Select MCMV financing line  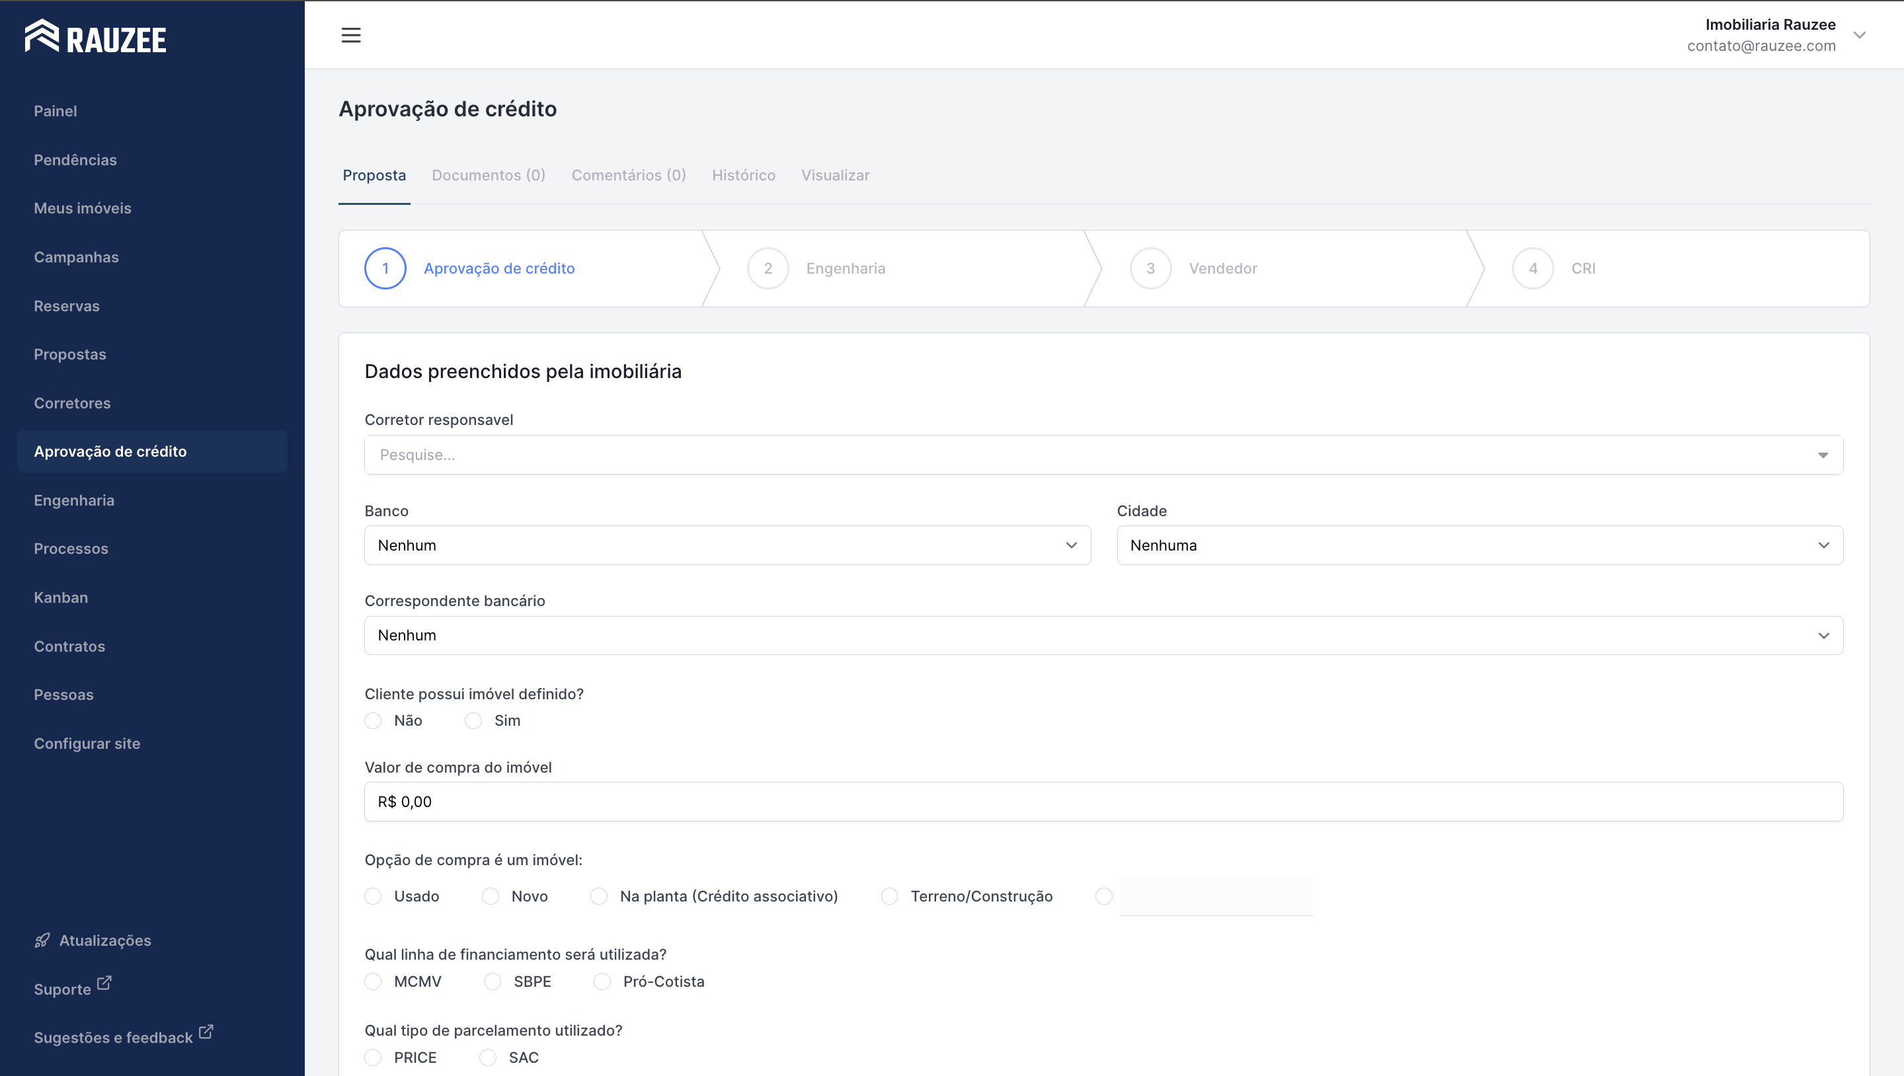374,981
